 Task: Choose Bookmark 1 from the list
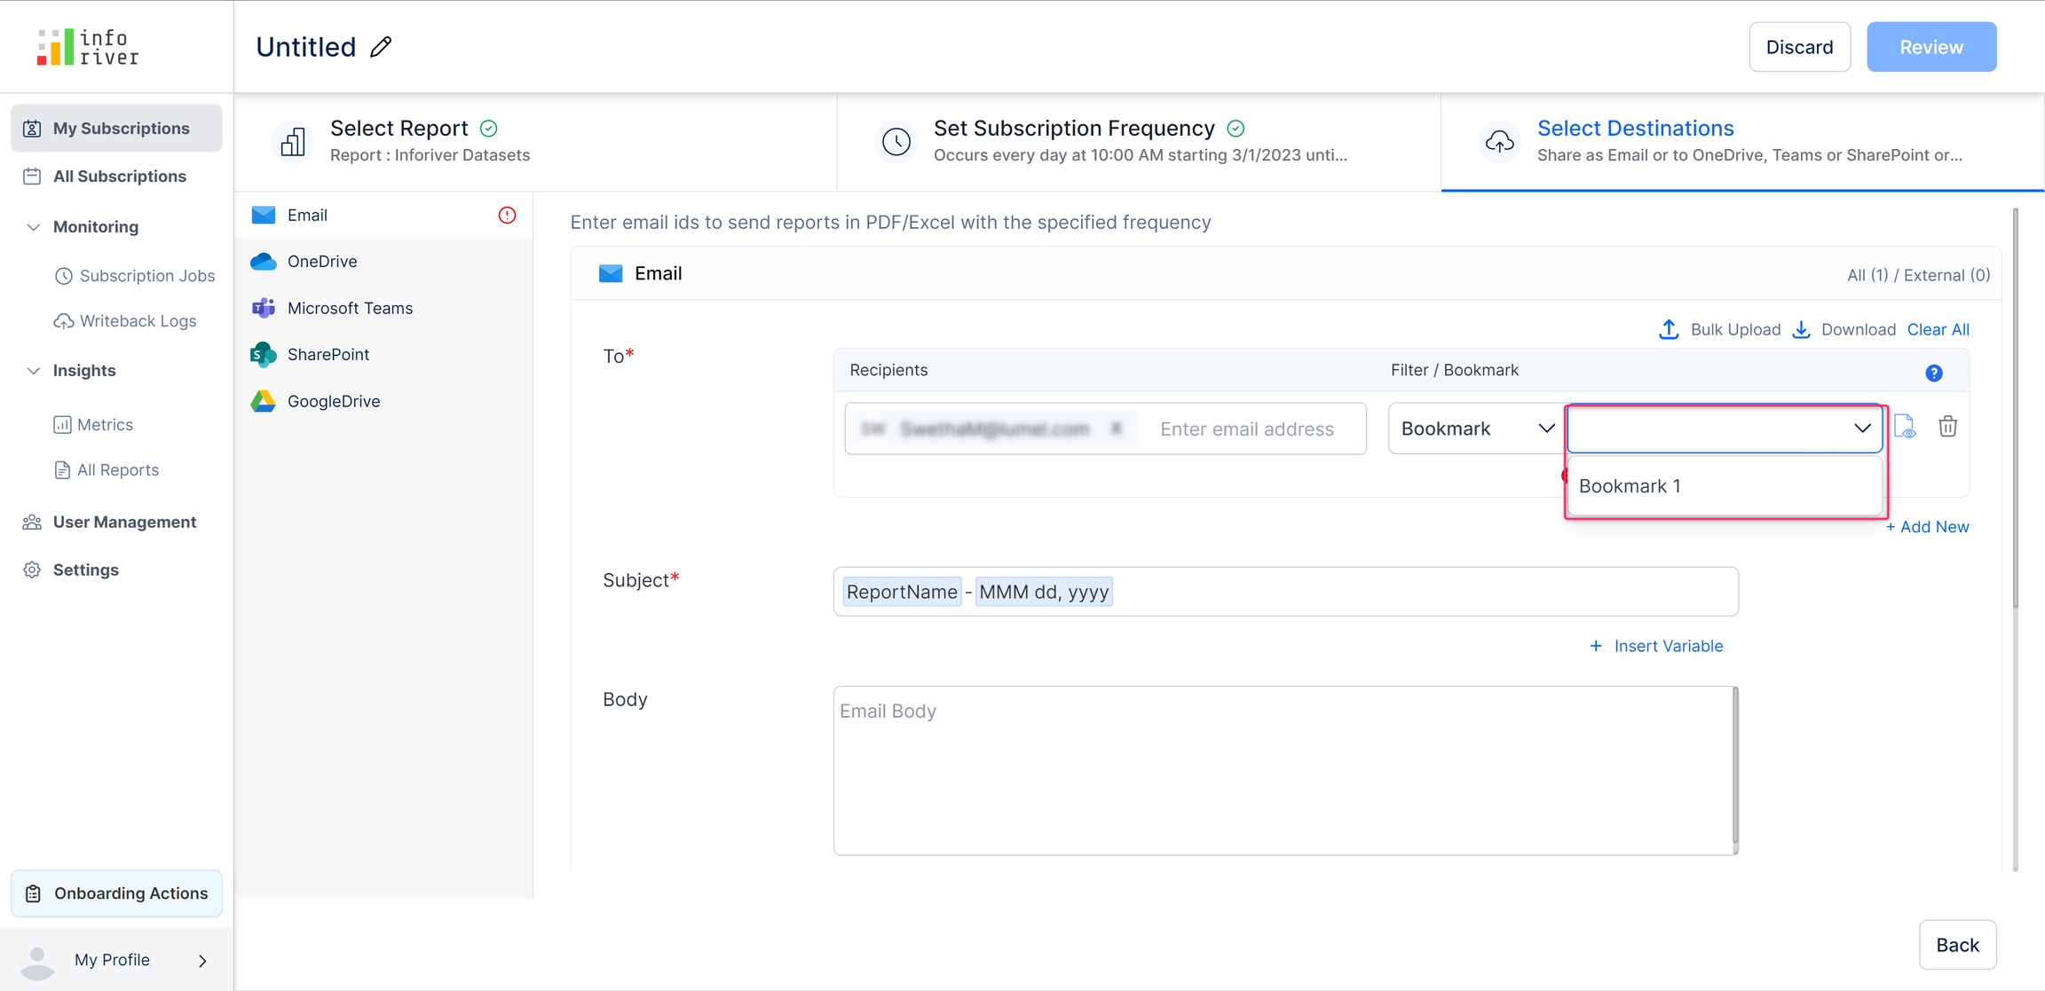point(1630,486)
